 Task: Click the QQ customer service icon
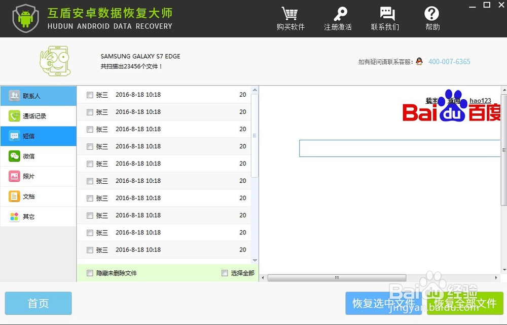tap(419, 61)
